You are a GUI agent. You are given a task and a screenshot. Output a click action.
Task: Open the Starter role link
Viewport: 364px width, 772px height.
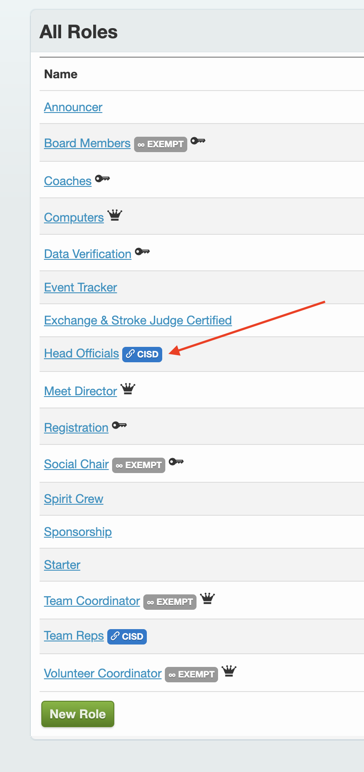click(62, 565)
